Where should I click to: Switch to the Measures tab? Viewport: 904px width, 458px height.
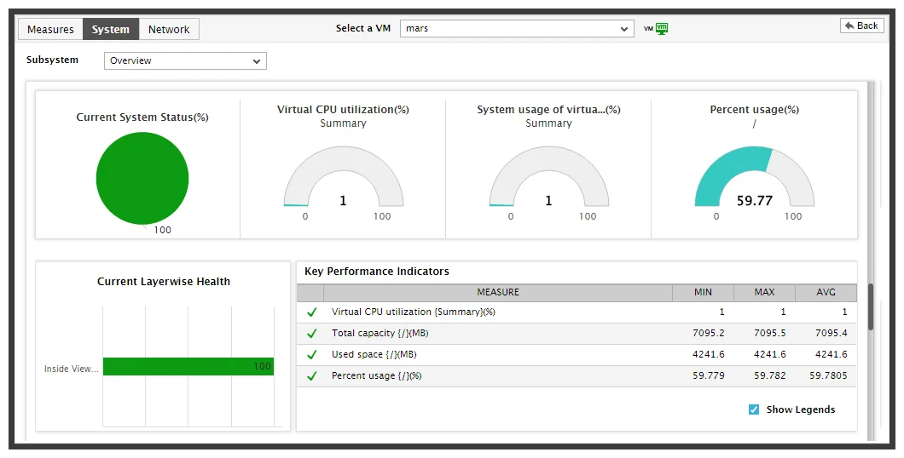pos(50,29)
